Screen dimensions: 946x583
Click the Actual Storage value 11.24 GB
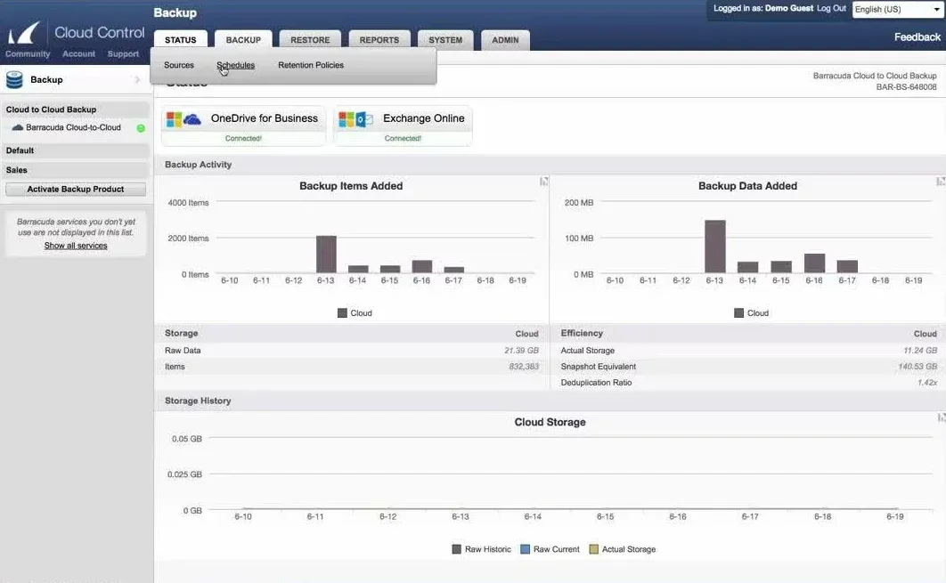click(920, 351)
